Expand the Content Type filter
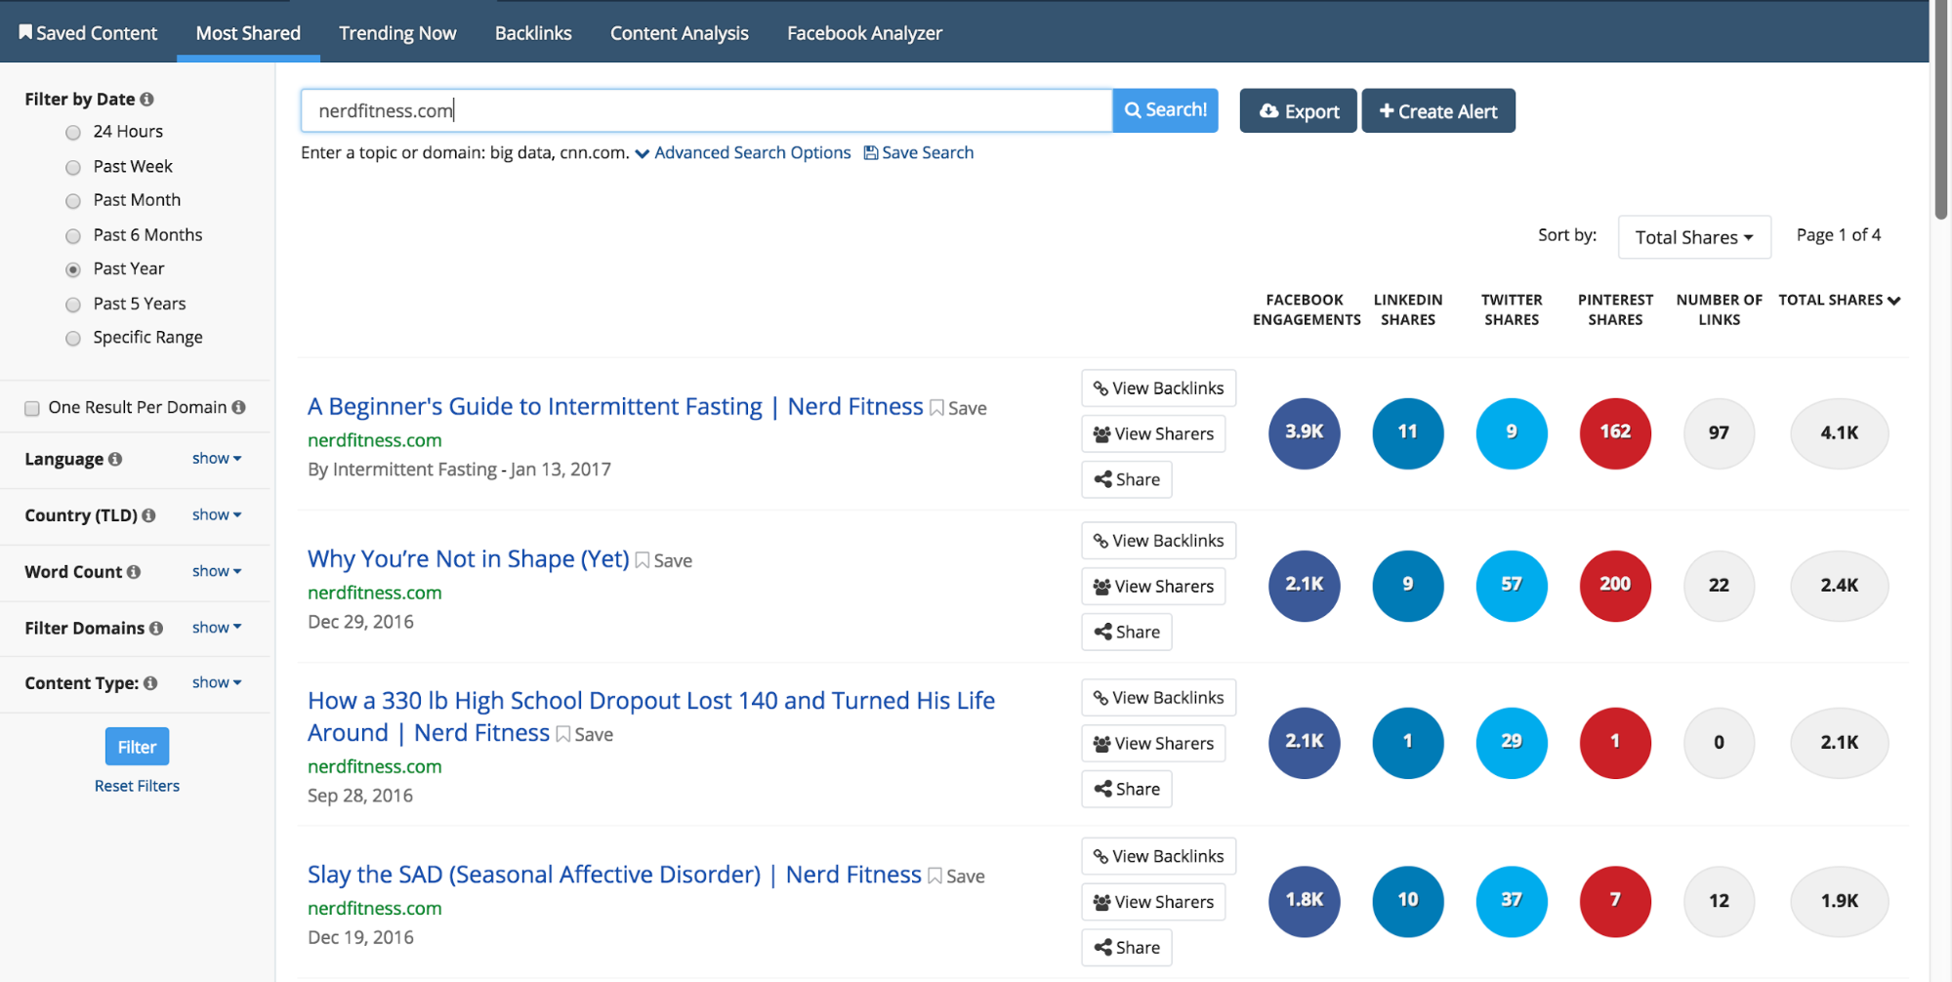Screen dimensions: 1952x982 (217, 682)
